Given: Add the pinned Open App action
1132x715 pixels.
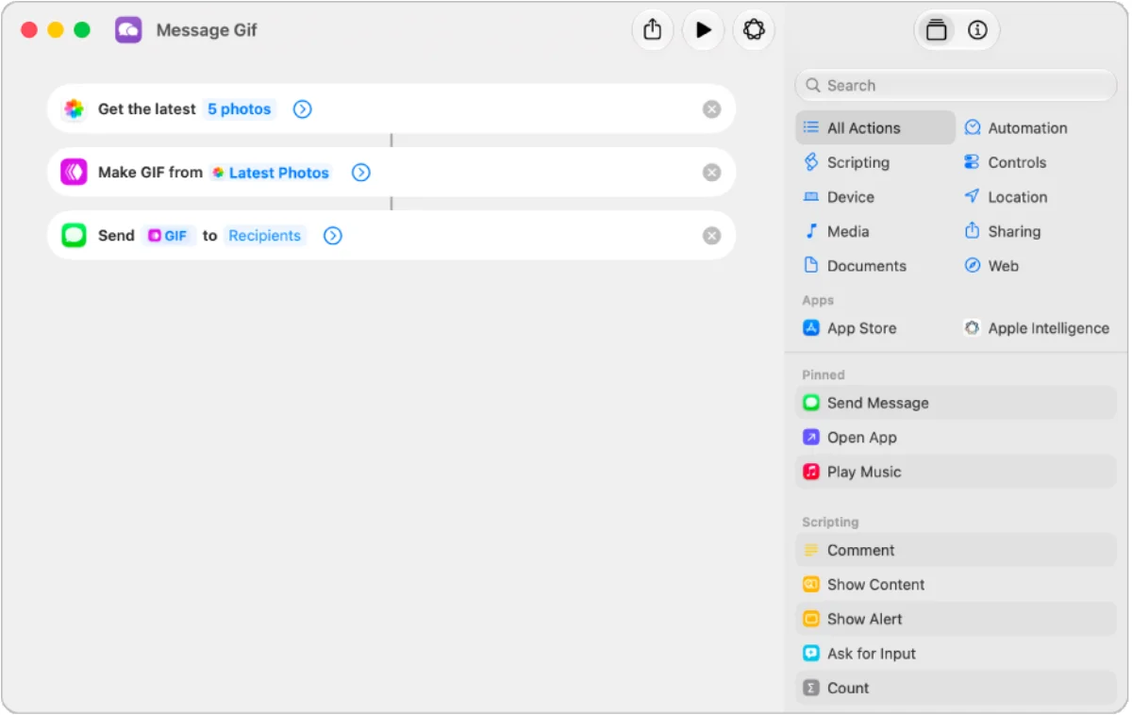Looking at the screenshot, I should 956,438.
